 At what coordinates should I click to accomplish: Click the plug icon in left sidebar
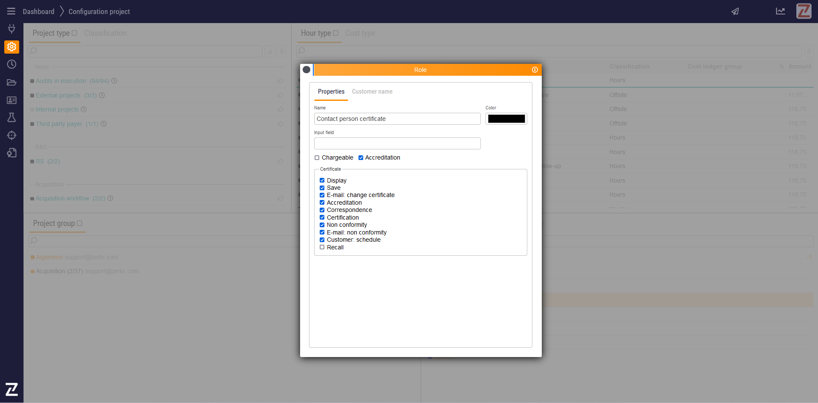(12, 29)
